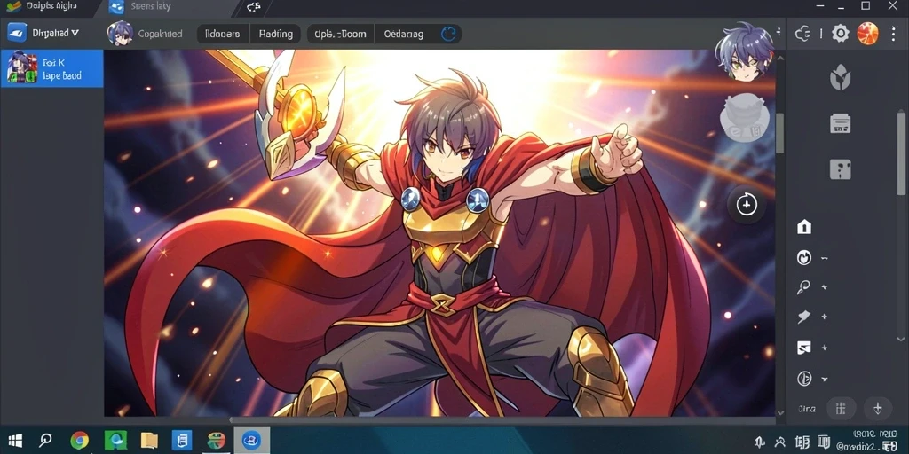Image resolution: width=909 pixels, height=454 pixels.
Task: Expand the chevron at the right panel edge
Action: (900, 340)
